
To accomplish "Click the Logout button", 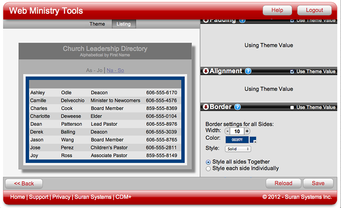I will tap(314, 10).
